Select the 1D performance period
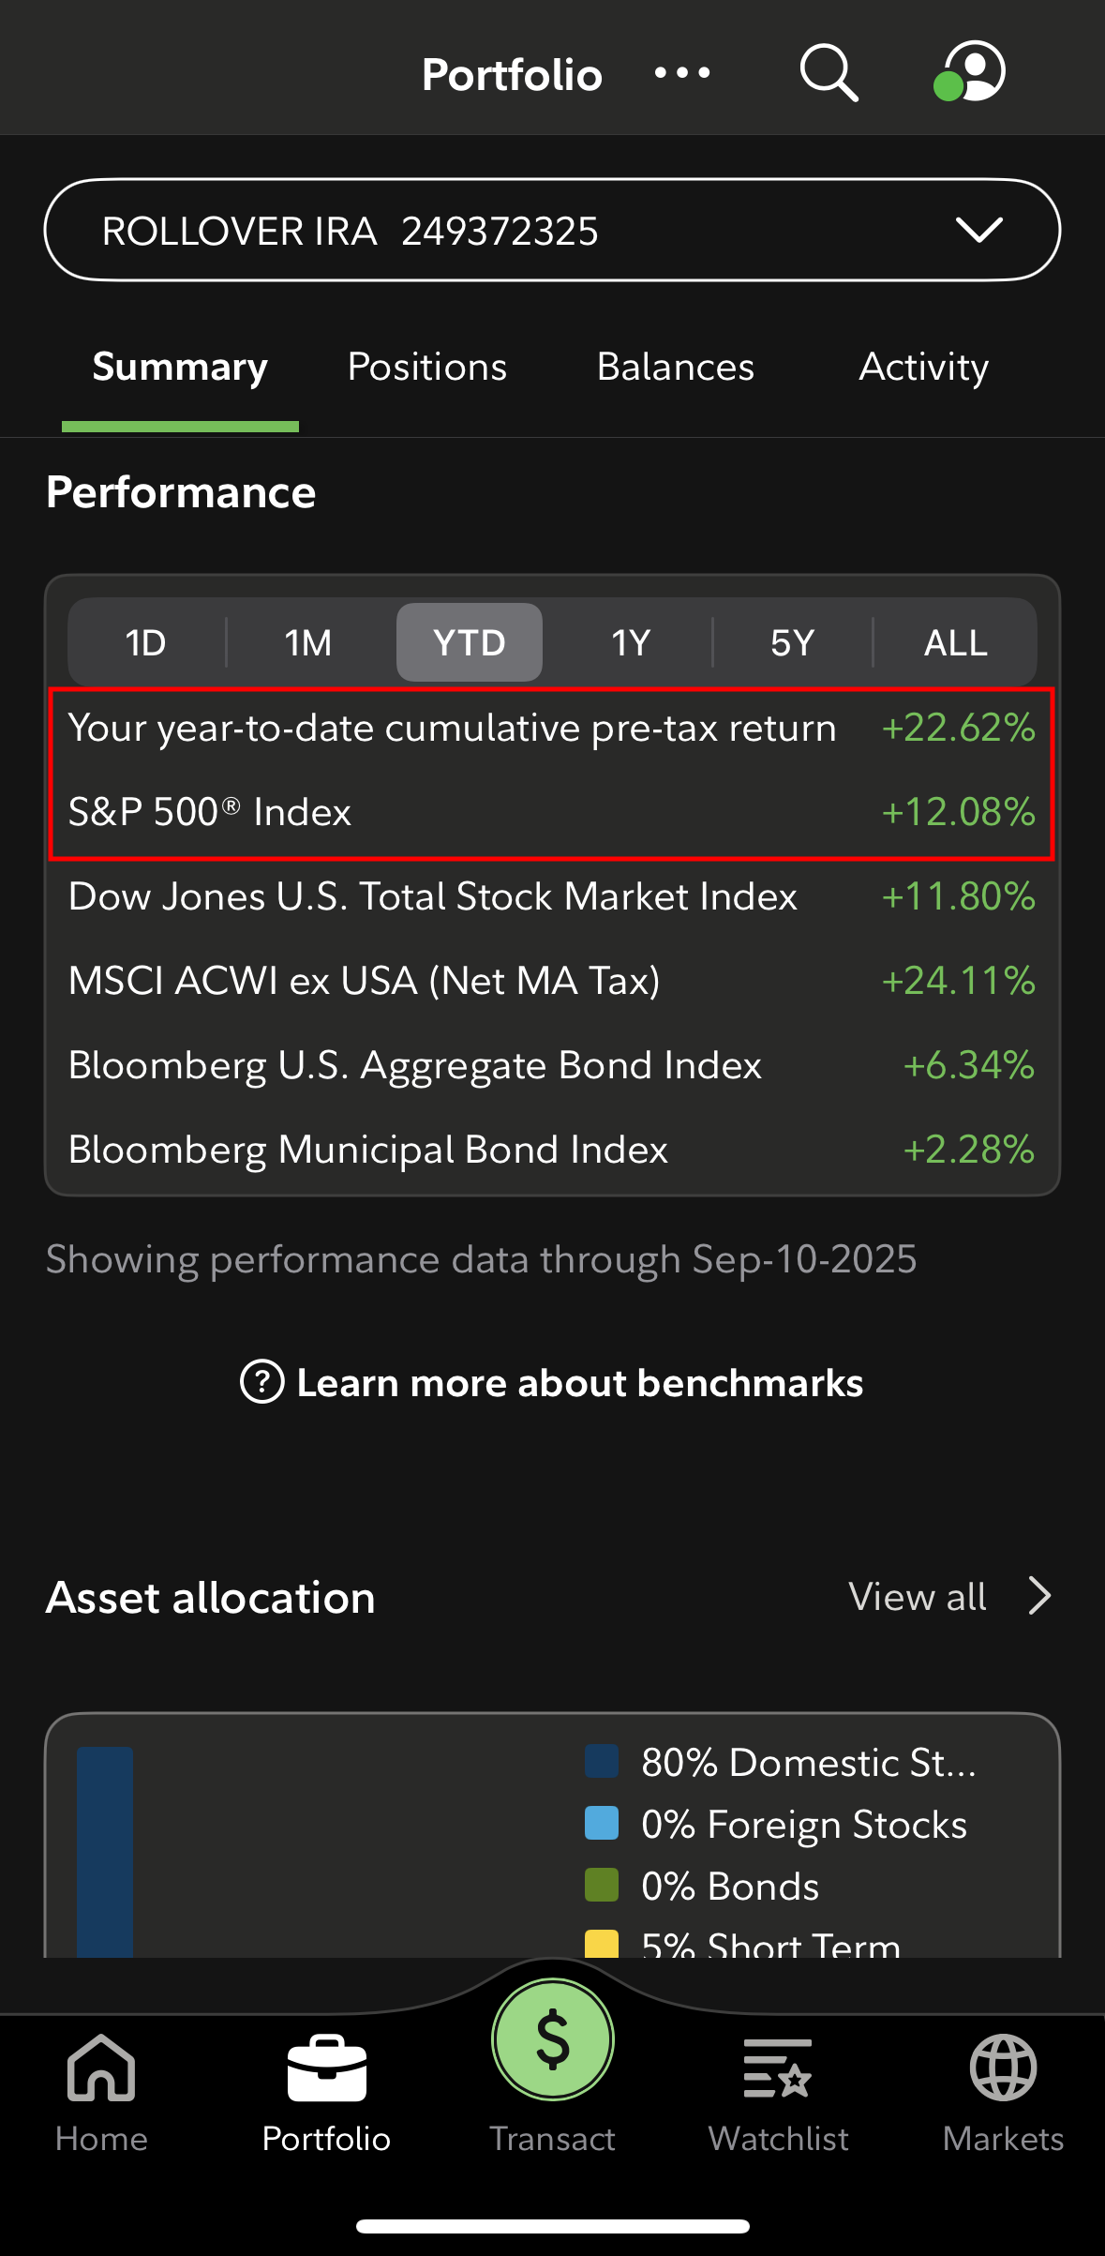The height and width of the screenshot is (2256, 1105). (x=146, y=643)
